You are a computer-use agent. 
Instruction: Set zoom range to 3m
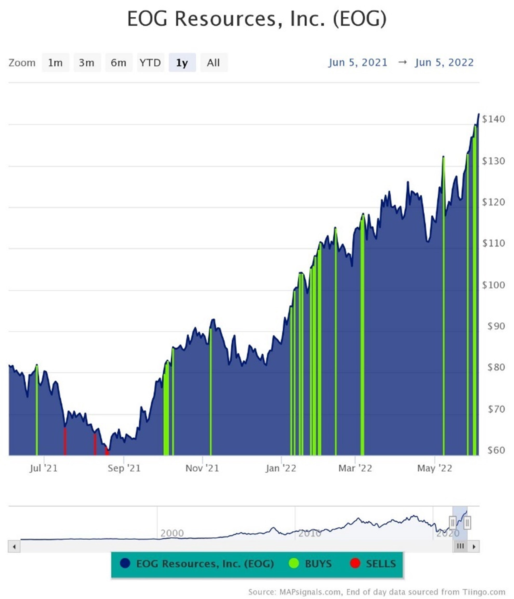87,63
